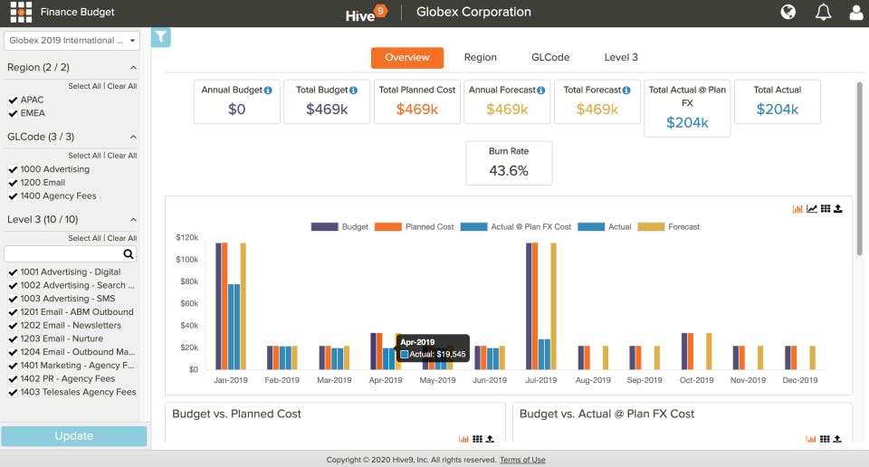
Task: Toggle the Budget legend swatch
Action: pyautogui.click(x=324, y=226)
